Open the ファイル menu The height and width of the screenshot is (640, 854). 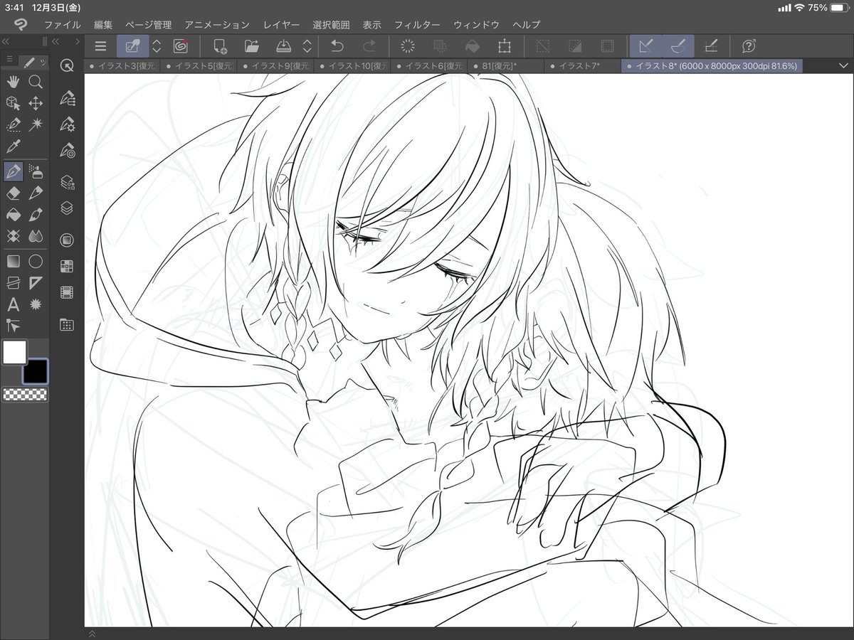click(62, 25)
